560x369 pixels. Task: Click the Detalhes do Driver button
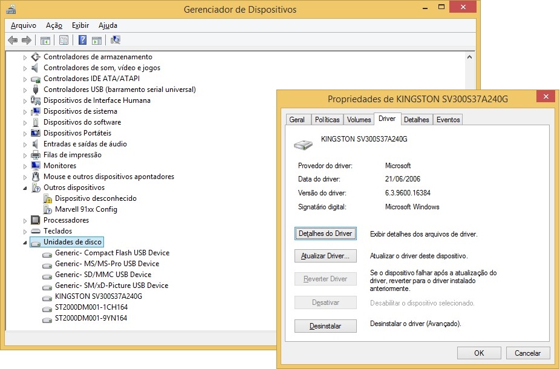[325, 233]
